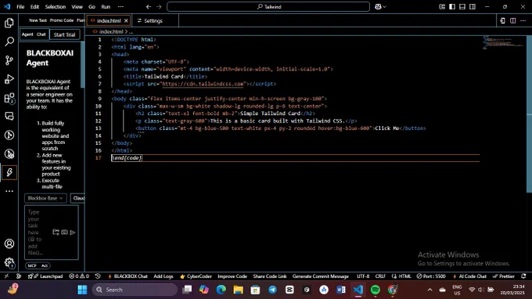Image resolution: width=532 pixels, height=299 pixels.
Task: Click Port : 5500 live server status
Action: pos(431,276)
